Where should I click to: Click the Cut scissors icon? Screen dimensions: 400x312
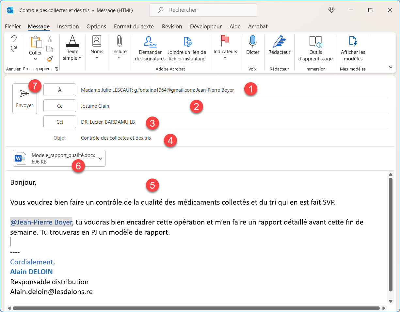[50, 39]
